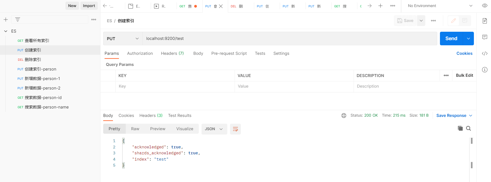This screenshot has height=182, width=491.
Task: Click the Import button
Action: coord(89,6)
